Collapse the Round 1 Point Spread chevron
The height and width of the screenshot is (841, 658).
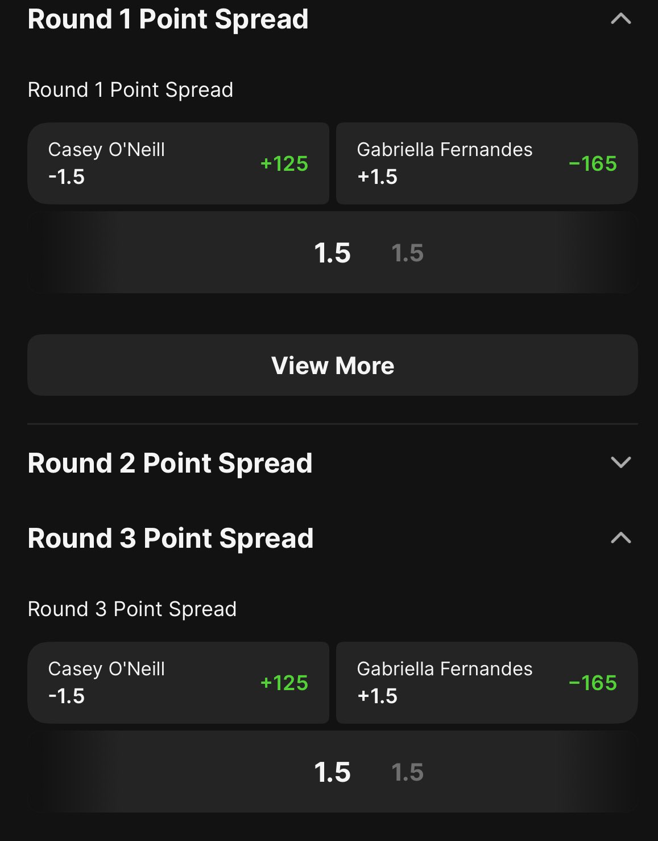(x=620, y=19)
